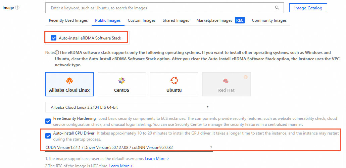Click the CentOS logo icon
Image resolution: width=346 pixels, height=168 pixels.
[122, 81]
